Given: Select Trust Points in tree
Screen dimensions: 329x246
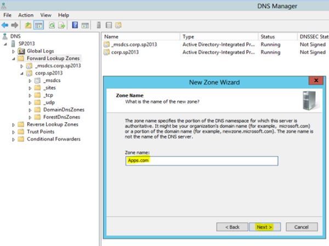Looking at the screenshot, I should (41, 131).
